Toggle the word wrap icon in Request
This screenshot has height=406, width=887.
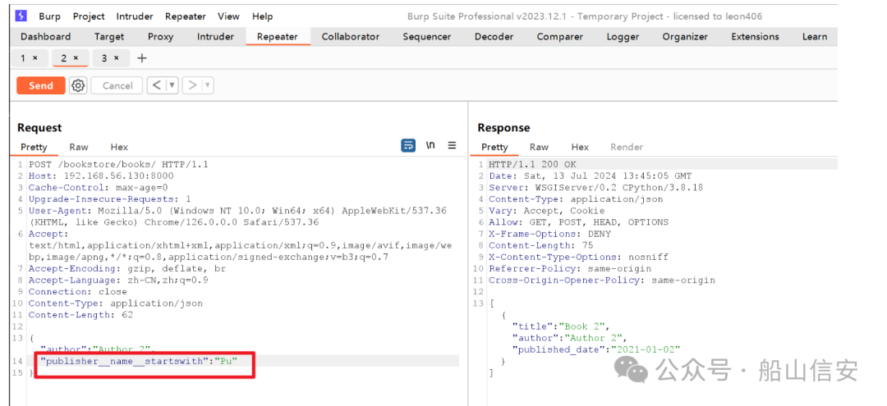pyautogui.click(x=408, y=146)
